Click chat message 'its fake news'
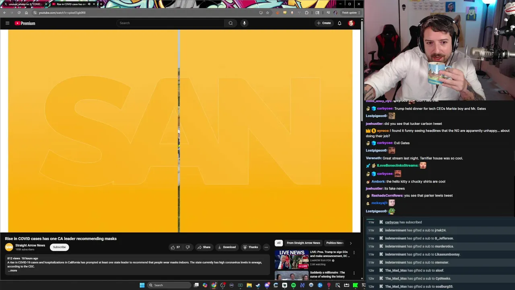515x290 pixels. click(394, 188)
